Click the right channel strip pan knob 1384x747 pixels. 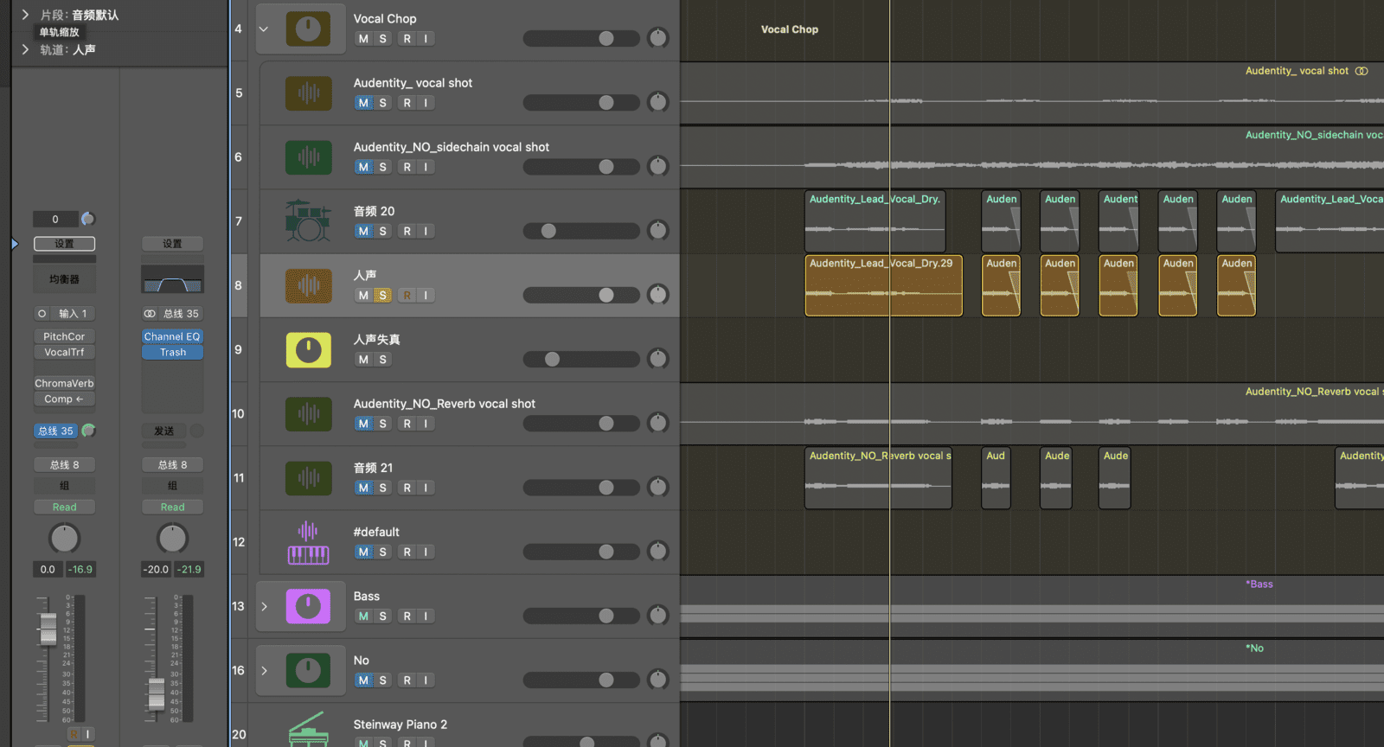coord(172,539)
